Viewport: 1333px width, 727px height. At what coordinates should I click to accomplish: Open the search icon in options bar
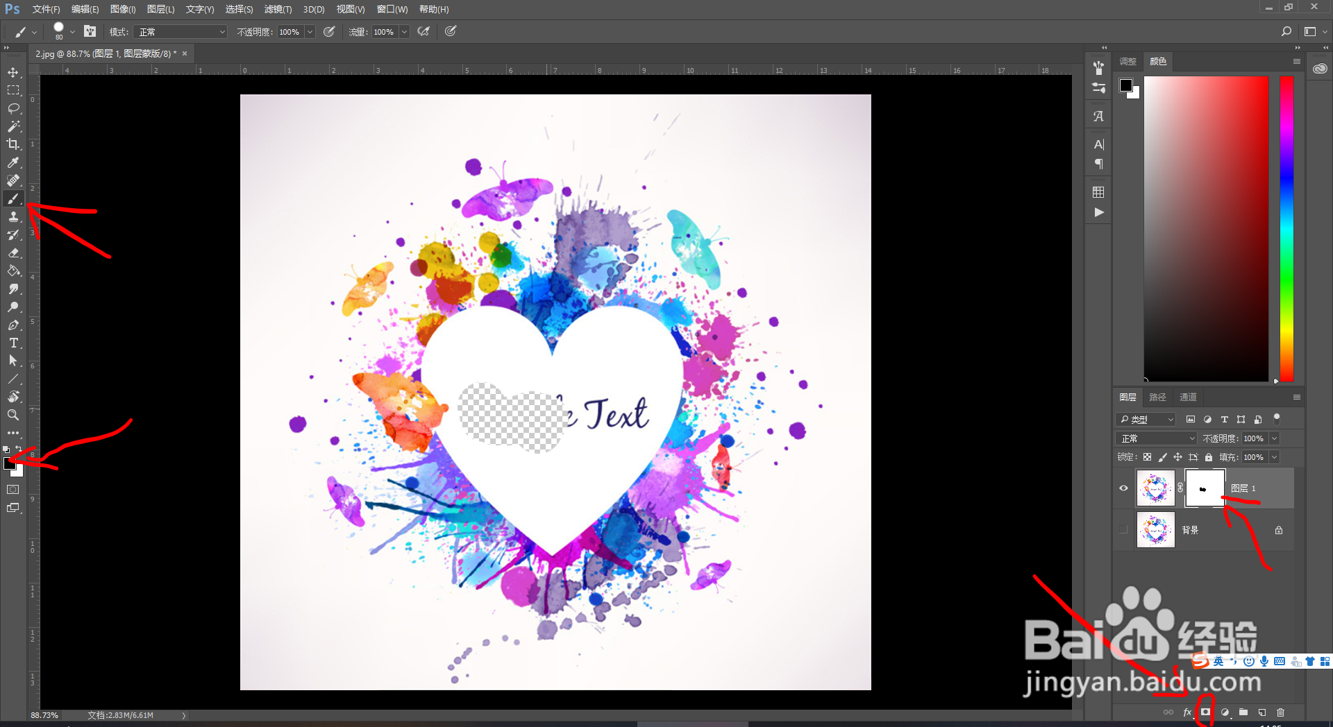click(1286, 31)
